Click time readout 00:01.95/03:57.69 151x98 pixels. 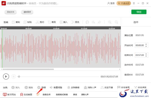coord(109,77)
